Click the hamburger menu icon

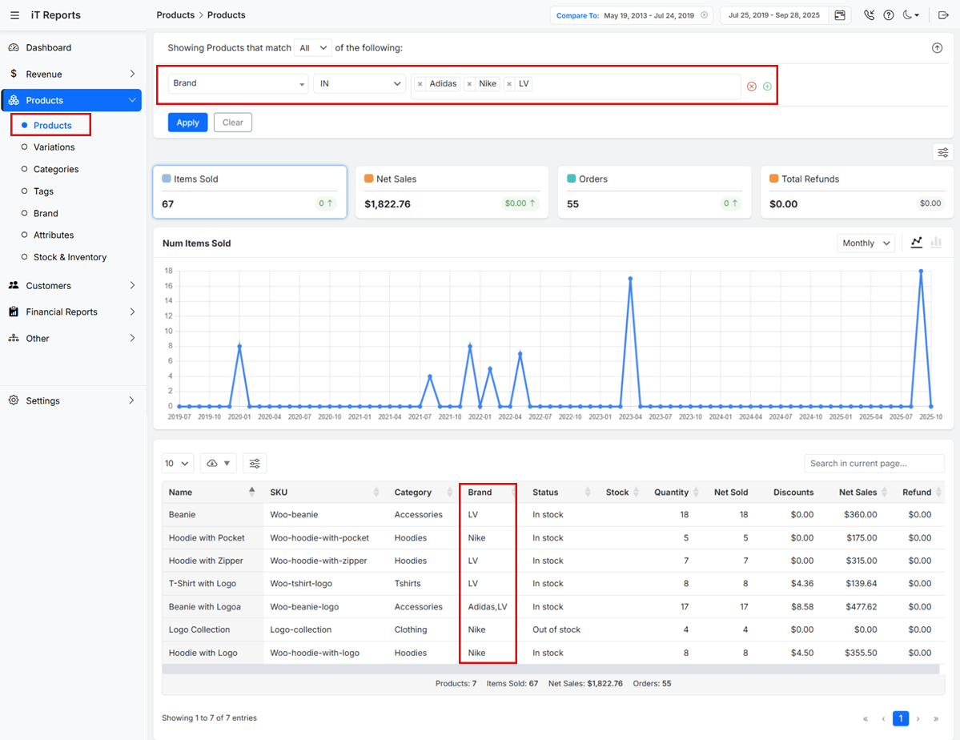[14, 15]
